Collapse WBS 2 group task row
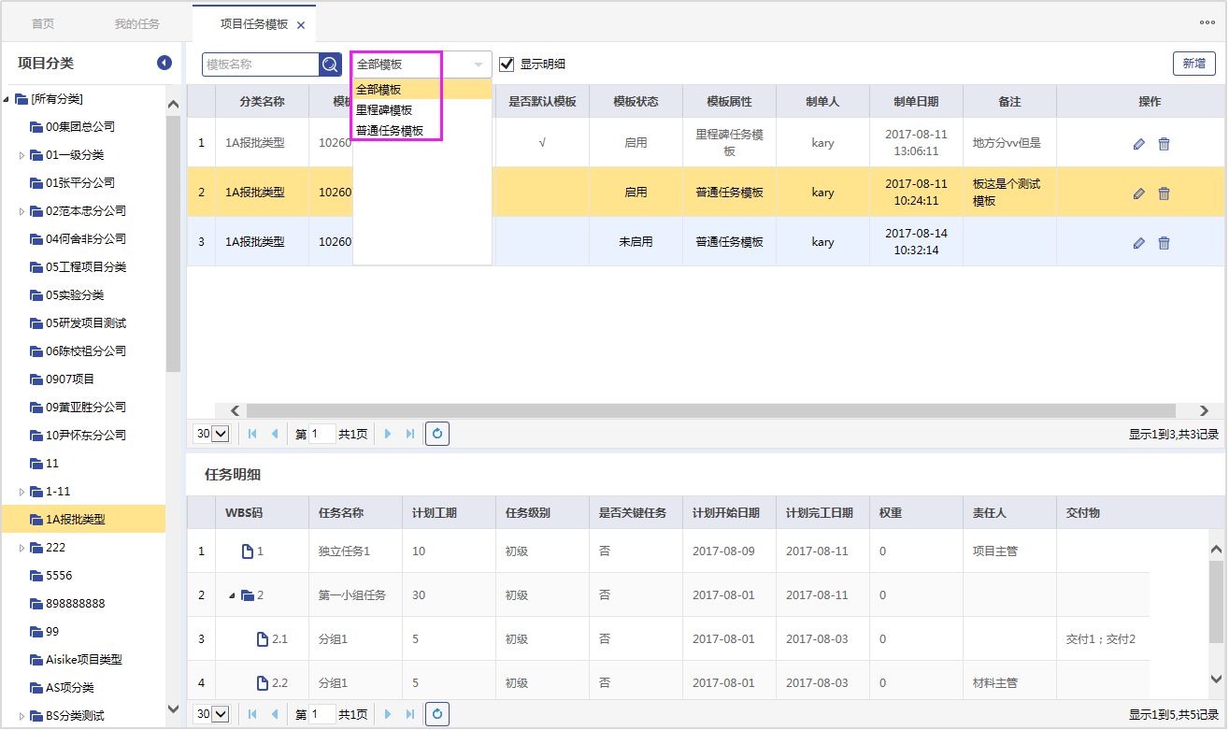Image resolution: width=1229 pixels, height=730 pixels. 233,595
